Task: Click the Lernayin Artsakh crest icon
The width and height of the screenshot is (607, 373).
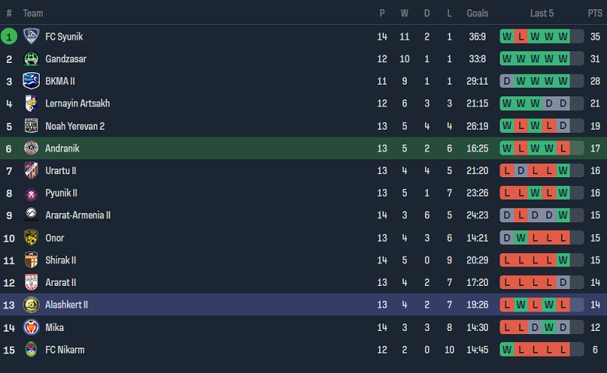Action: [31, 103]
